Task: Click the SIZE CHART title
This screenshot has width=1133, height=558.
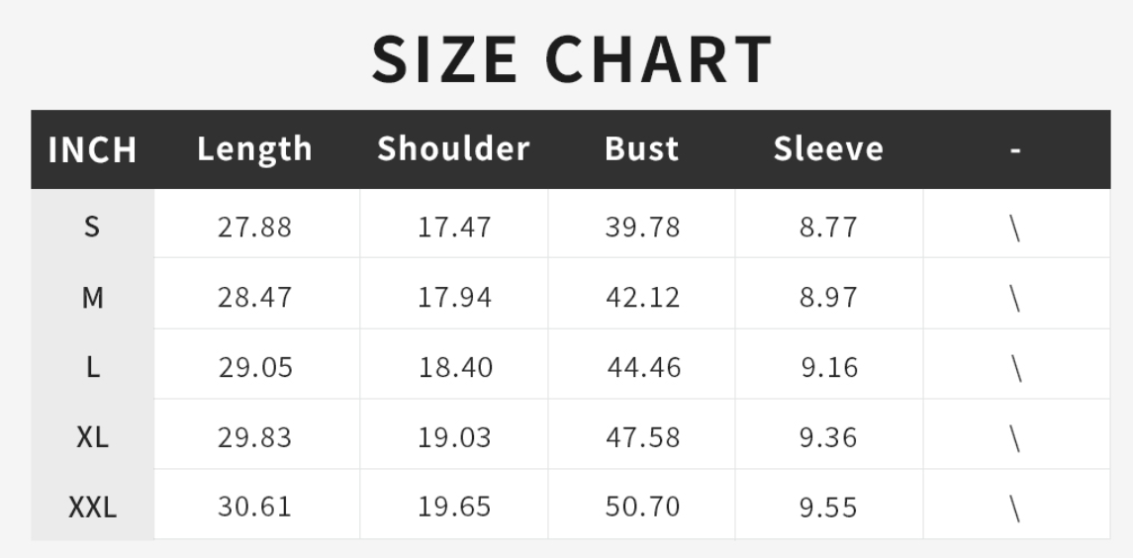Action: 572,58
